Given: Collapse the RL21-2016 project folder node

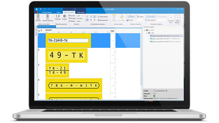Looking at the screenshot, I should click(145, 30).
